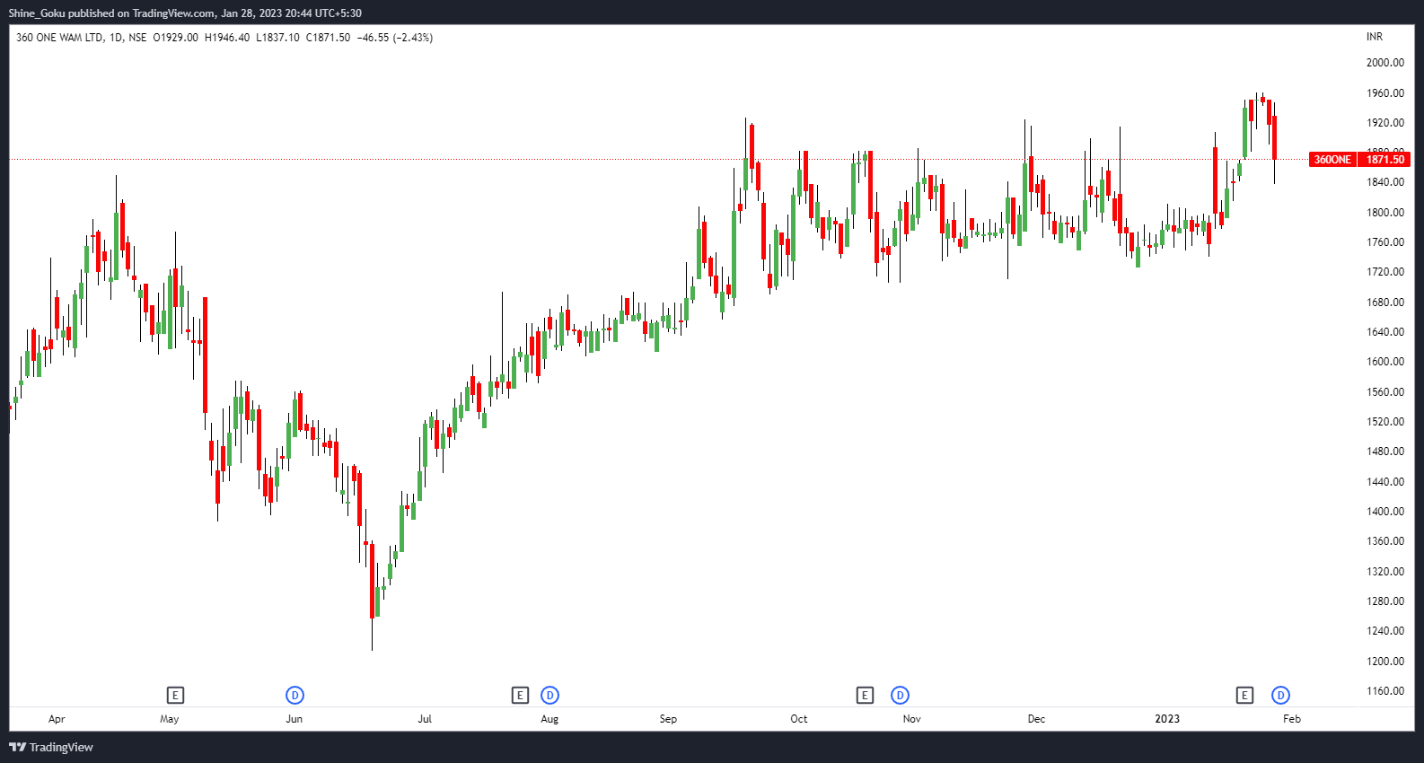Click the Oct label on time axis
The width and height of the screenshot is (1424, 763).
point(799,719)
